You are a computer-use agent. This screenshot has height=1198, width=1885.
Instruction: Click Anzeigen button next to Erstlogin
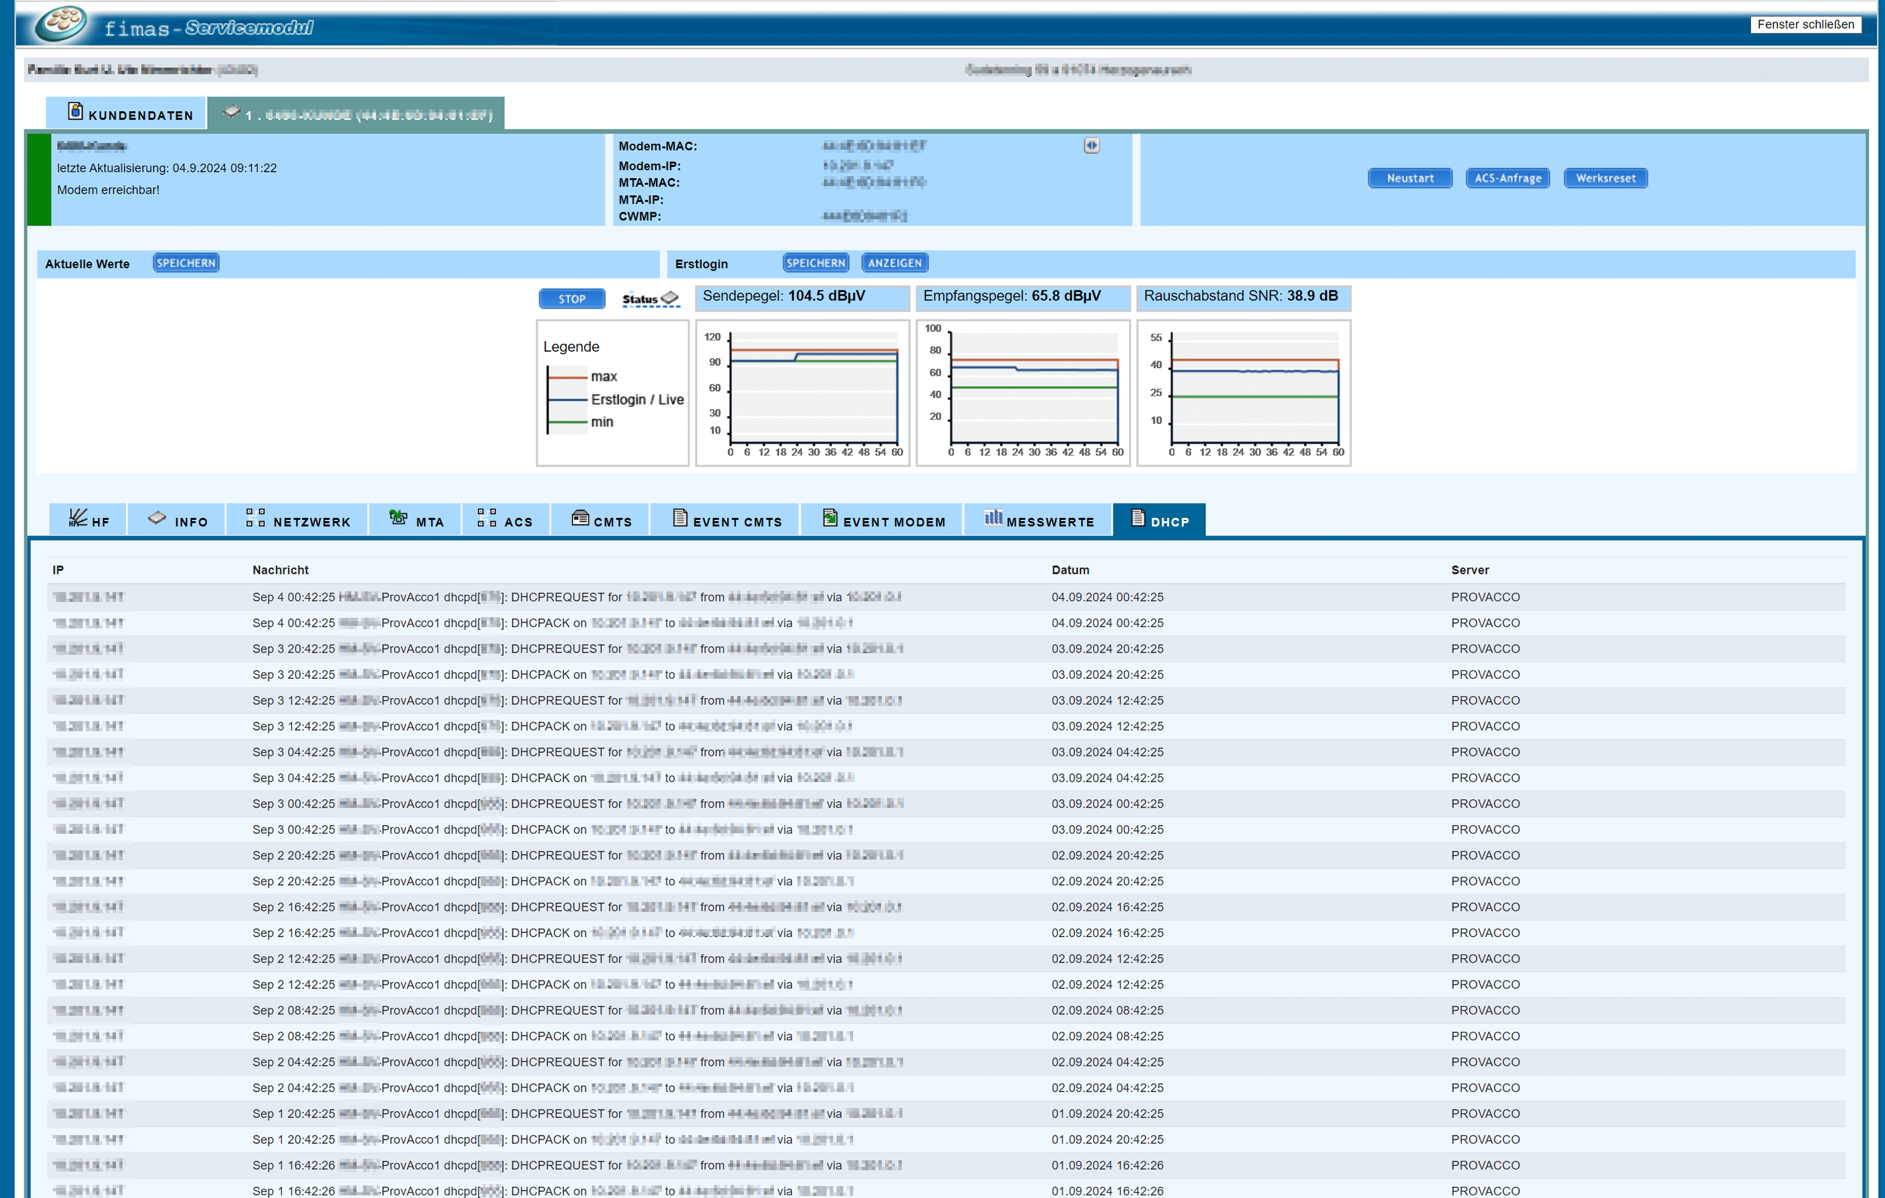pyautogui.click(x=894, y=263)
